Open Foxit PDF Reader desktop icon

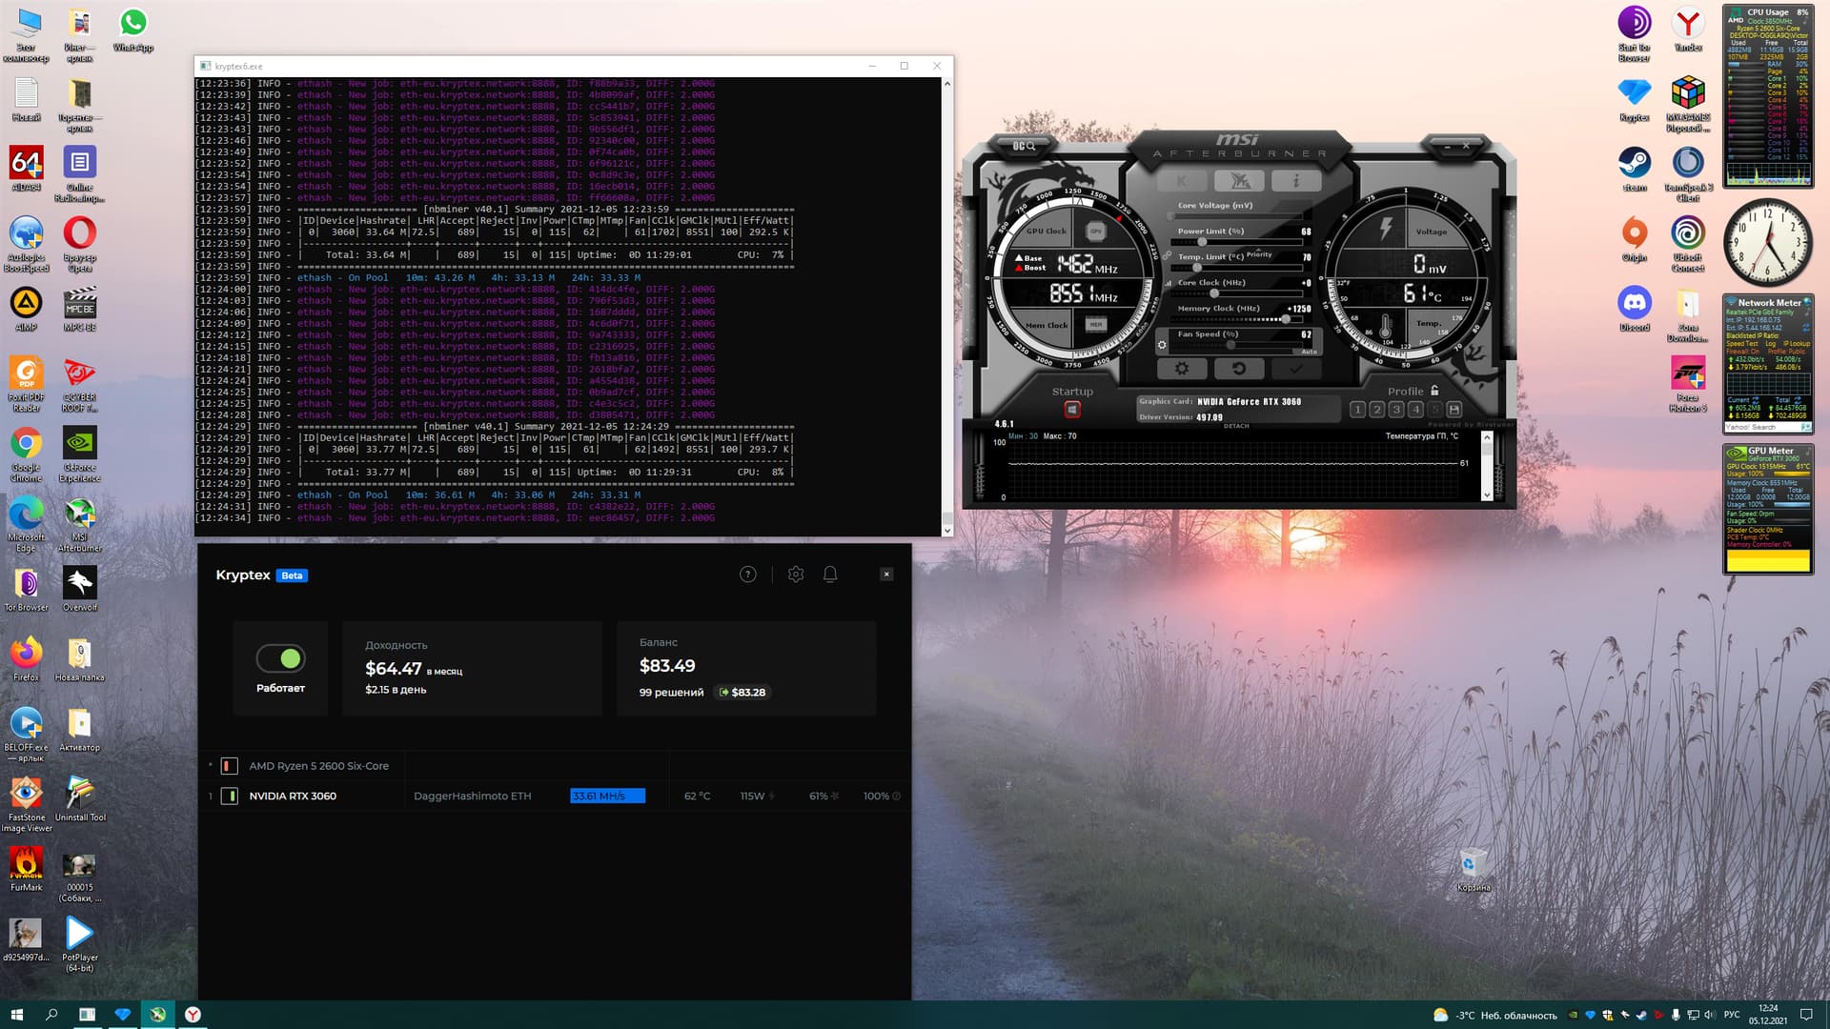(x=27, y=384)
